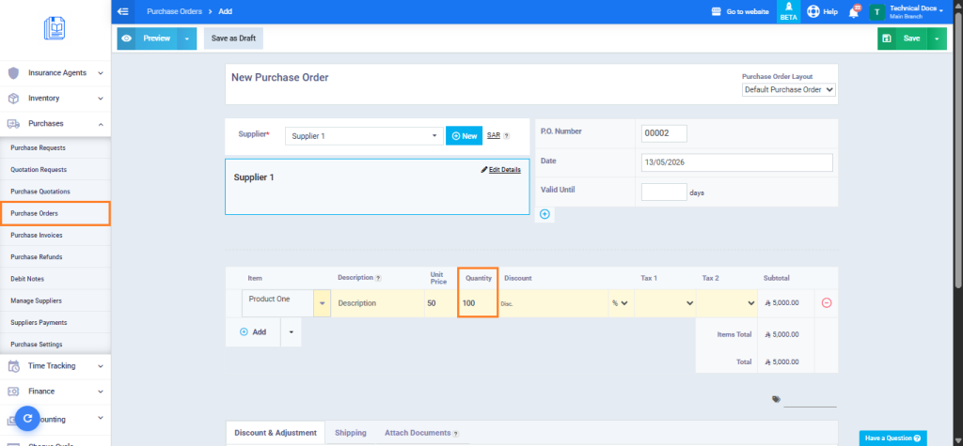Click the Description column help icon
The height and width of the screenshot is (446, 963).
[x=378, y=278]
